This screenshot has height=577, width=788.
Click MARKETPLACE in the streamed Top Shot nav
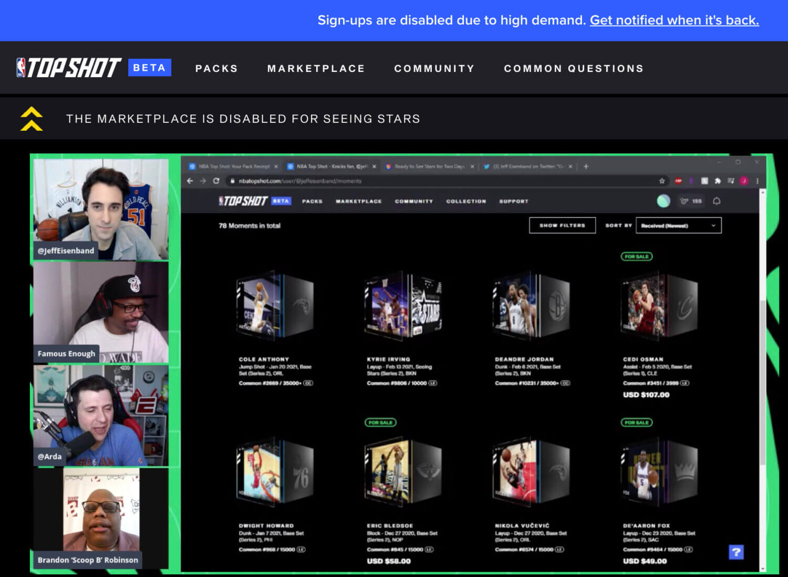[359, 201]
